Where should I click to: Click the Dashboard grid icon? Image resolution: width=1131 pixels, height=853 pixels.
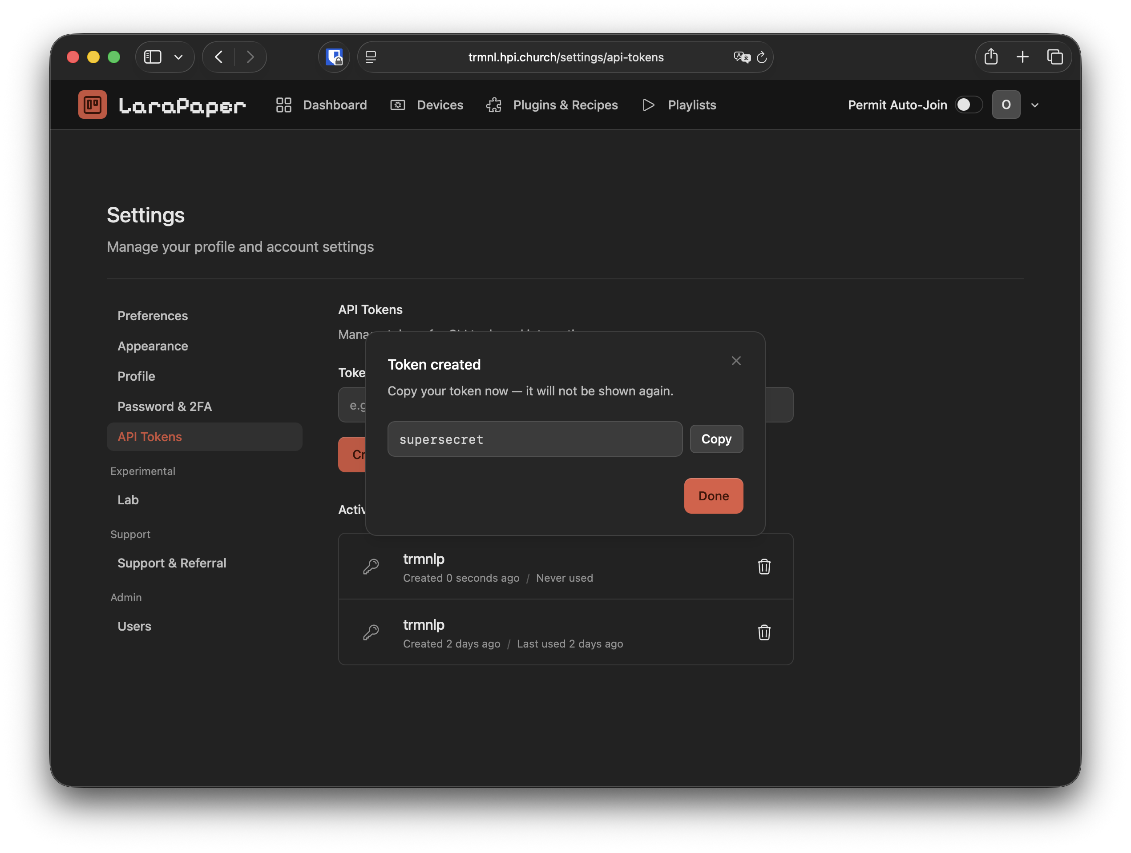click(x=284, y=105)
